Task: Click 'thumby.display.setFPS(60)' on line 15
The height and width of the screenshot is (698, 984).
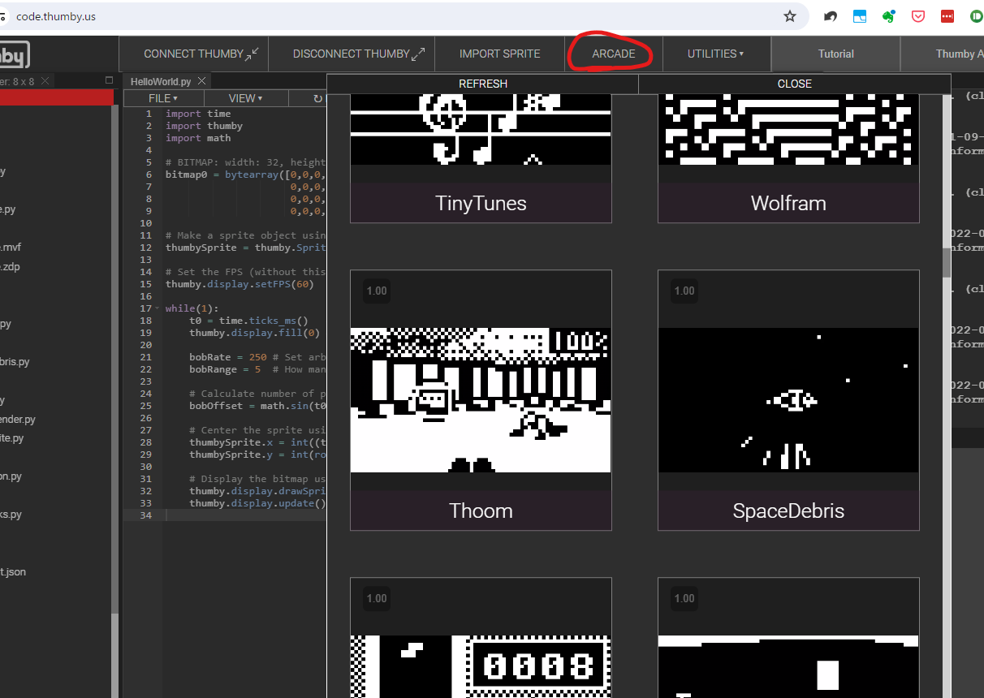Action: click(x=240, y=284)
